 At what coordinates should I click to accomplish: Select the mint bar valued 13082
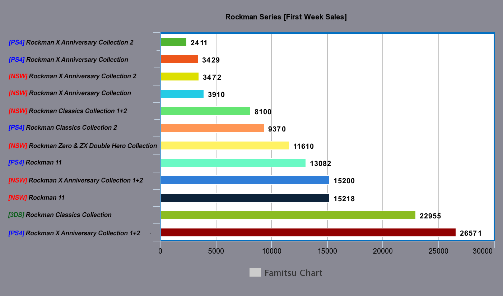[233, 163]
